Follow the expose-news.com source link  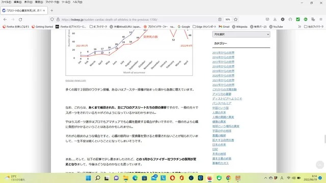coord(76,80)
